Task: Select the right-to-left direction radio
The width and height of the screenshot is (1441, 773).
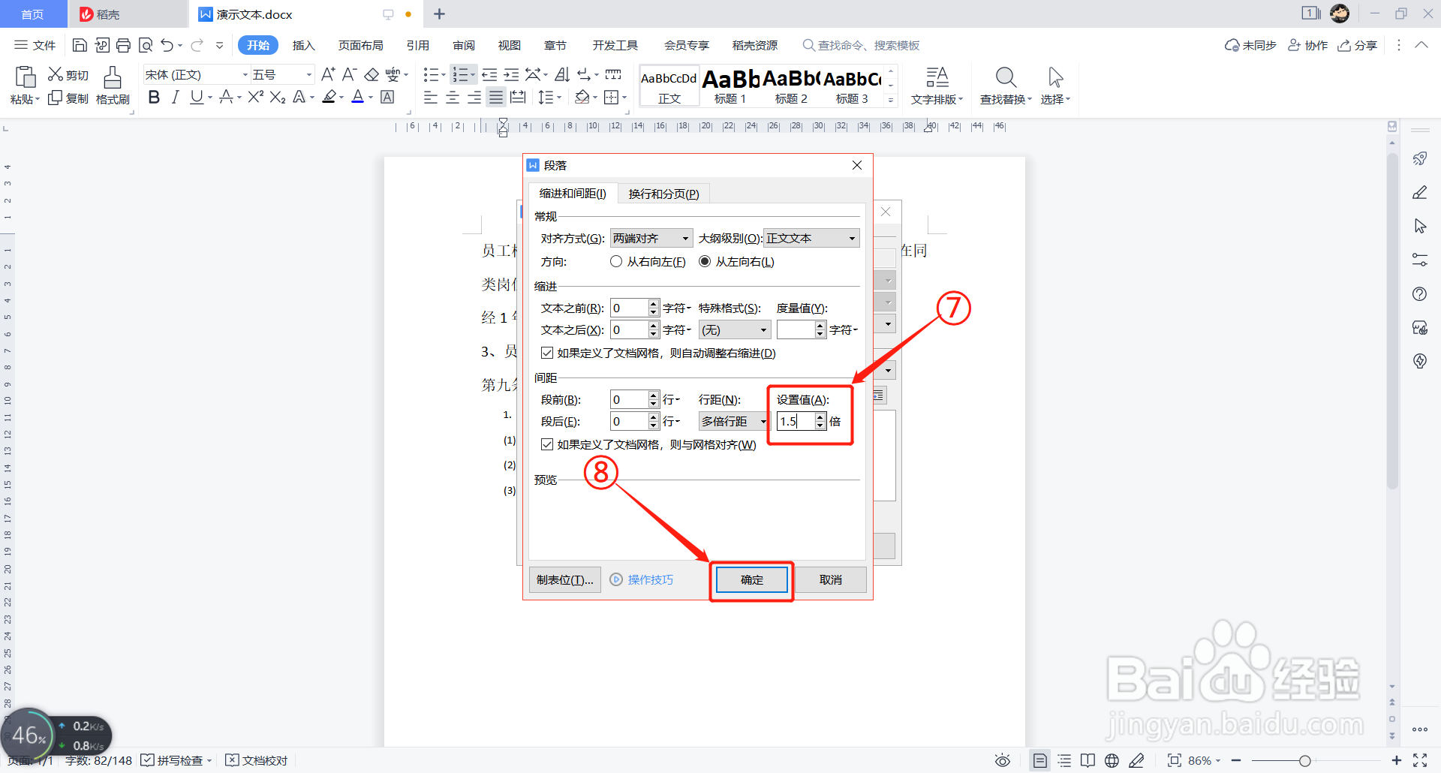Action: 616,261
